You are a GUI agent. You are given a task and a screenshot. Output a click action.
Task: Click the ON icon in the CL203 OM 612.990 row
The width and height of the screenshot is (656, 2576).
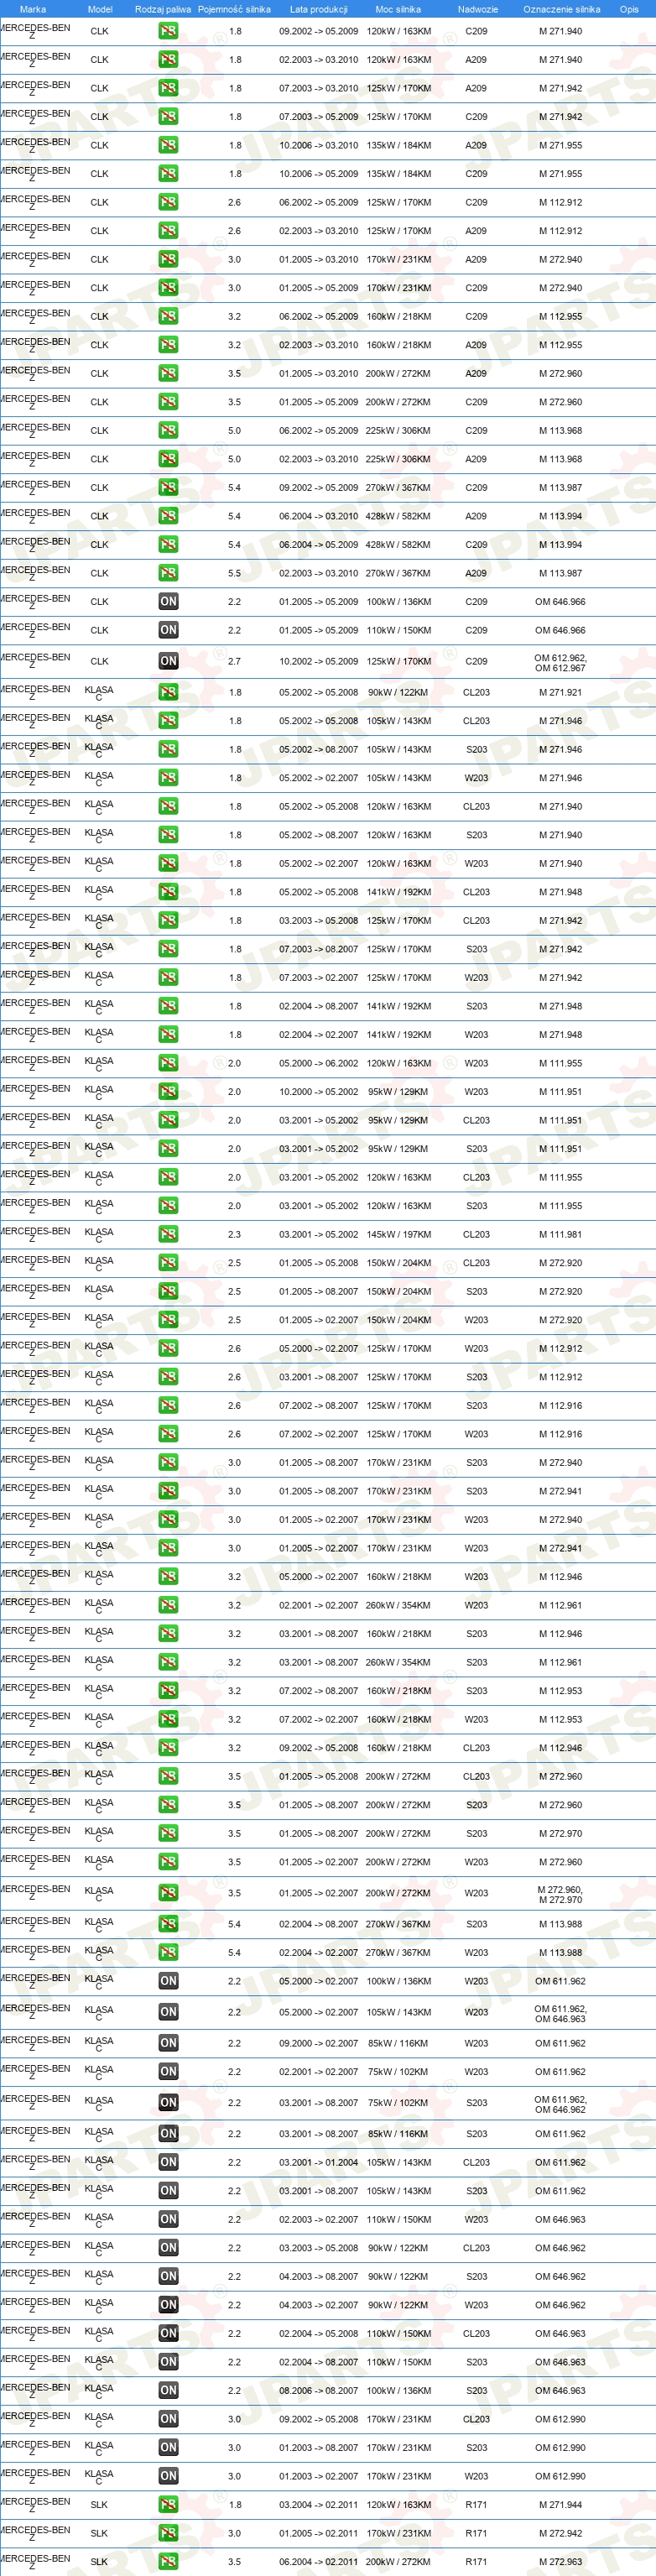tap(168, 2419)
